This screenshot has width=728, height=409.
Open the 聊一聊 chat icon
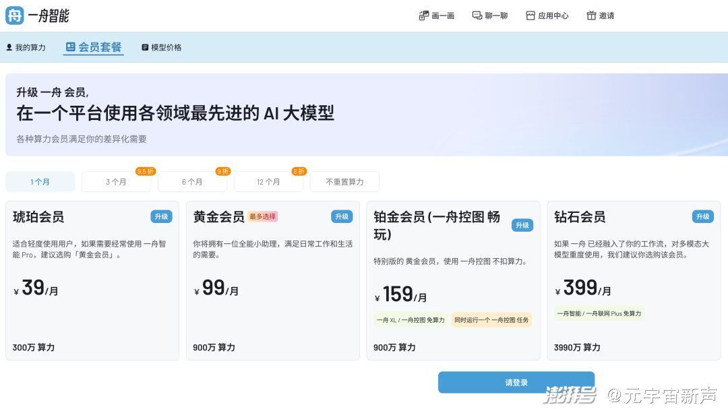point(477,15)
